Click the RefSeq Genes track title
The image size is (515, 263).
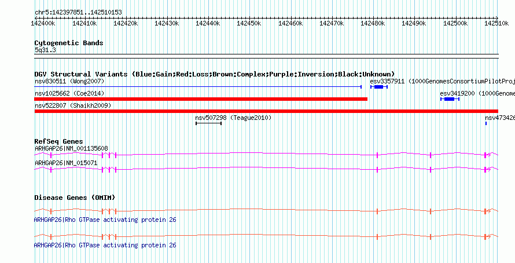(58, 142)
